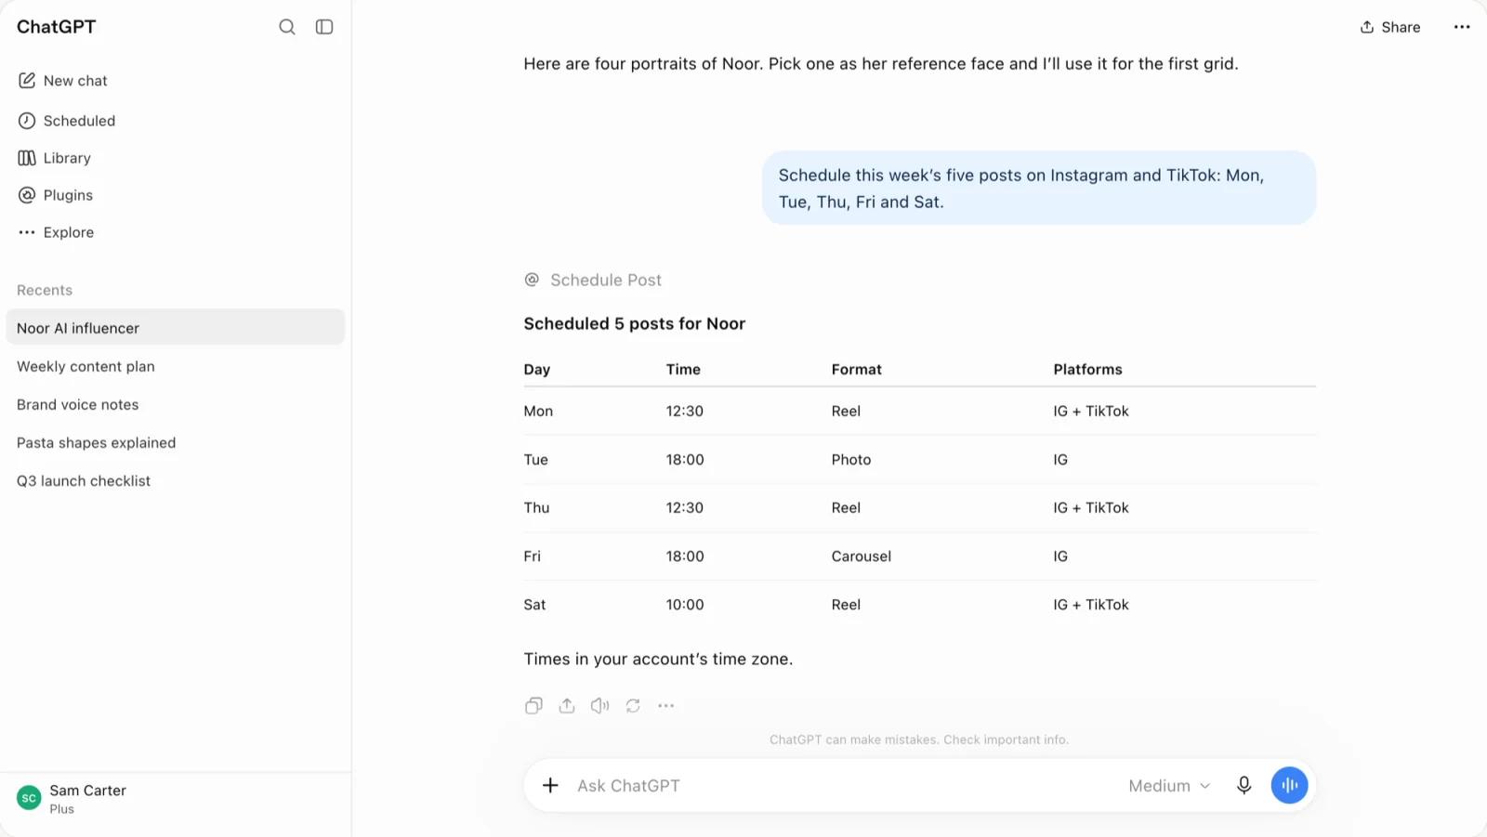This screenshot has height=837, width=1487.
Task: Open the Plugins section
Action: click(x=56, y=195)
